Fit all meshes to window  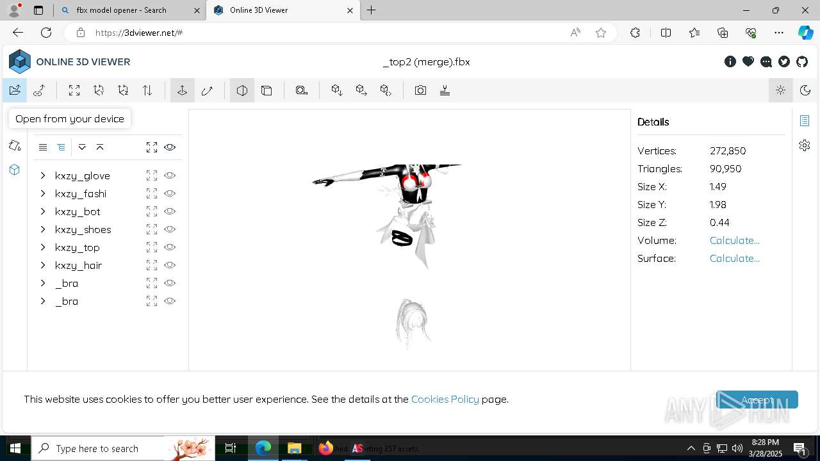(152, 147)
